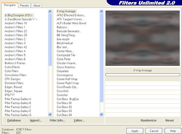Select Andrew's Filters 16 category

click(16, 23)
